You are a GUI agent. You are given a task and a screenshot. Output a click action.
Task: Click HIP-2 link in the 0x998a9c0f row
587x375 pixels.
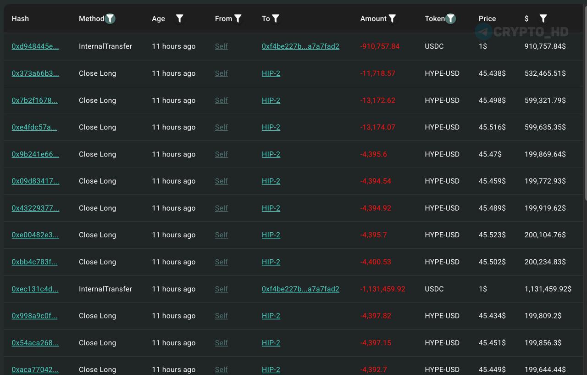pyautogui.click(x=271, y=316)
